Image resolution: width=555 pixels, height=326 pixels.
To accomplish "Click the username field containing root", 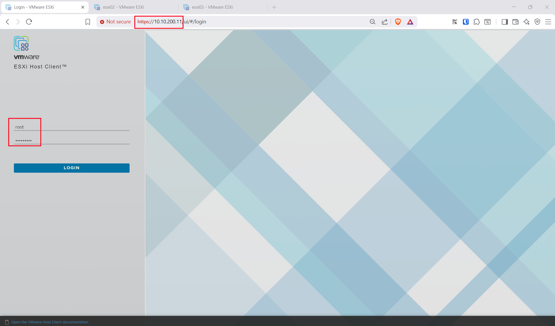I will click(72, 127).
